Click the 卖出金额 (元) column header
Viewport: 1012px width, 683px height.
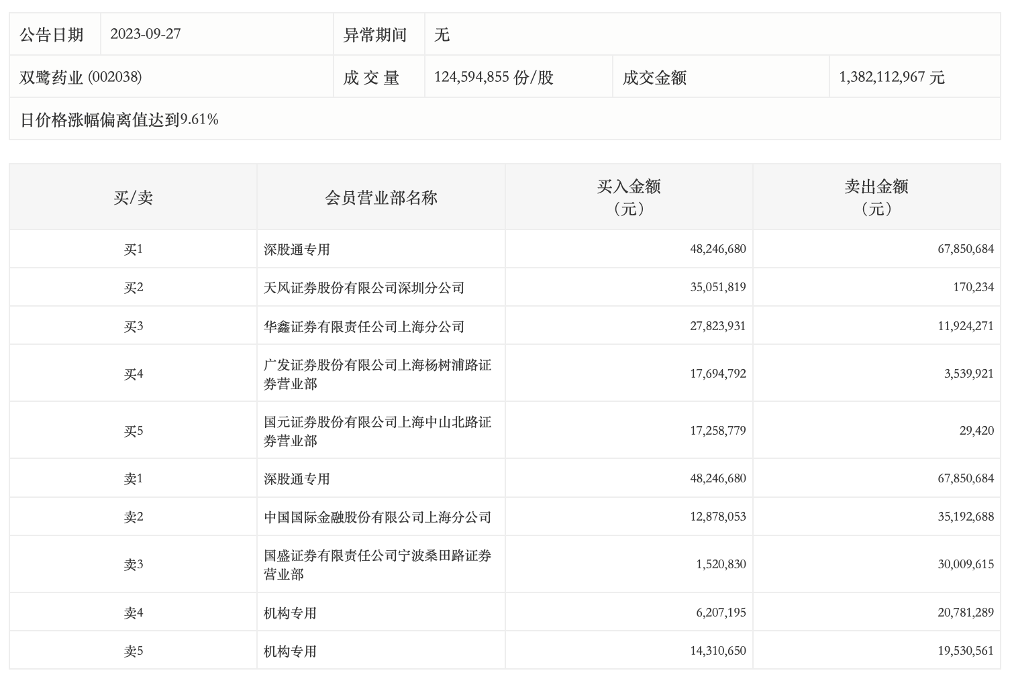(x=876, y=197)
